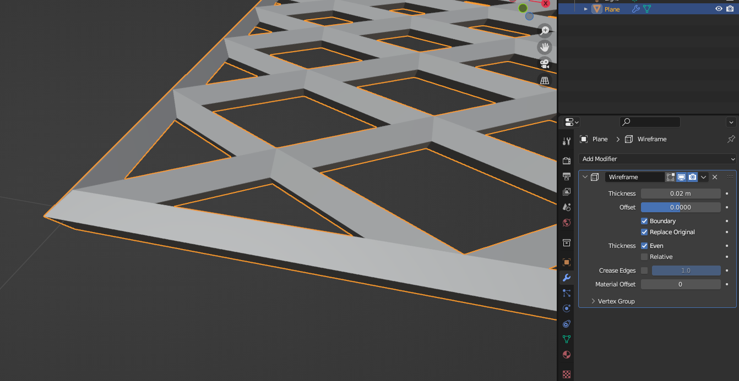This screenshot has width=739, height=381.
Task: Open the Texture properties checker icon
Action: point(567,374)
